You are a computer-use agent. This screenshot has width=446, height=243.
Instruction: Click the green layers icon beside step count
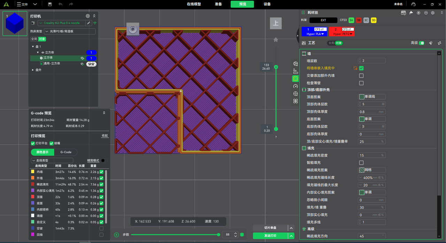[242, 235]
